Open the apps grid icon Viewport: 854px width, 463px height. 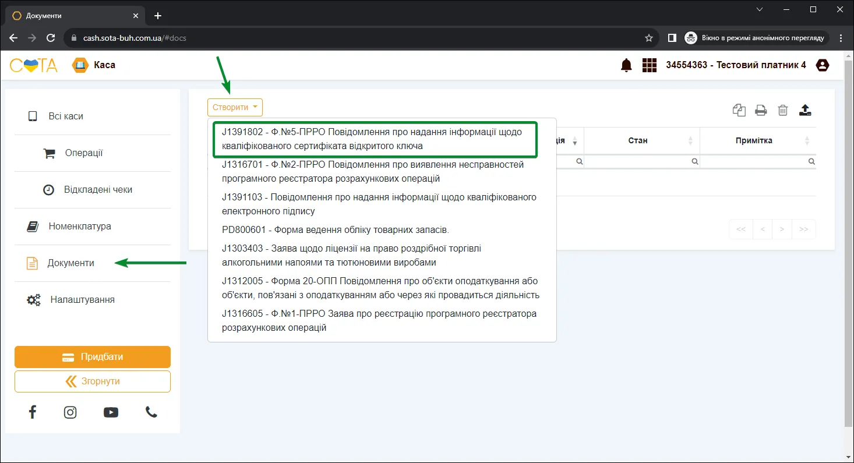(x=650, y=65)
